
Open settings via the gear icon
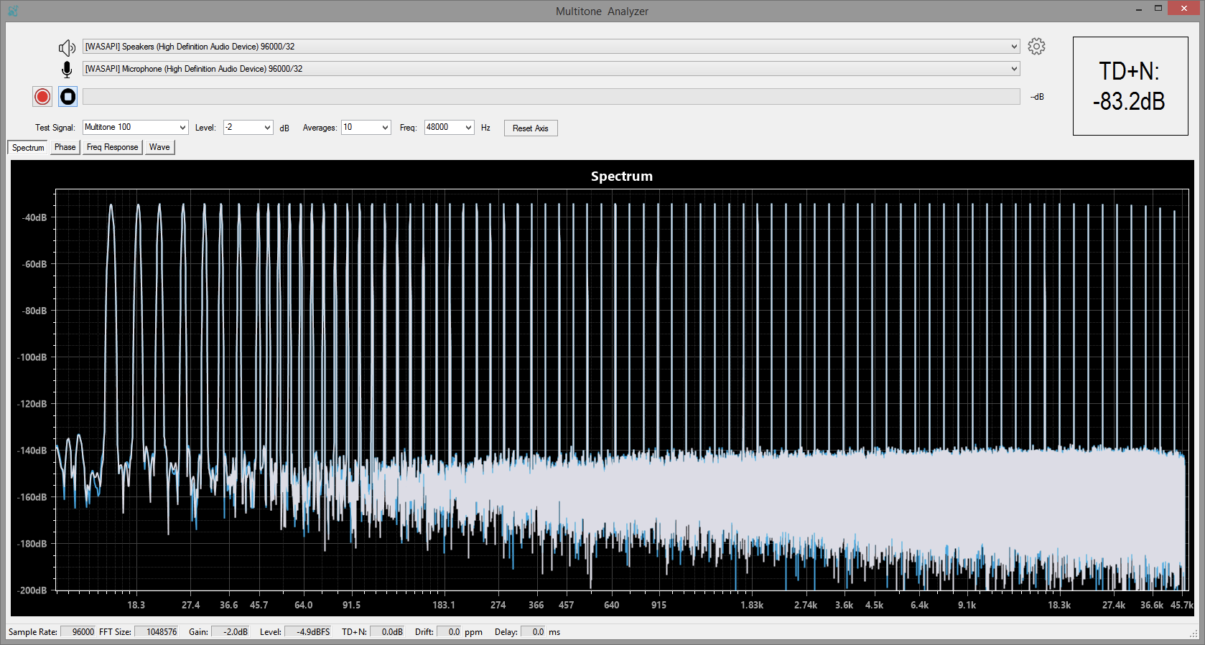[x=1036, y=47]
